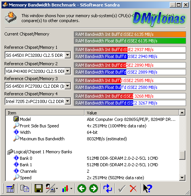The width and height of the screenshot is (191, 196).
Task: Click the blue info icon beside Bank 1
Action: 16,164
